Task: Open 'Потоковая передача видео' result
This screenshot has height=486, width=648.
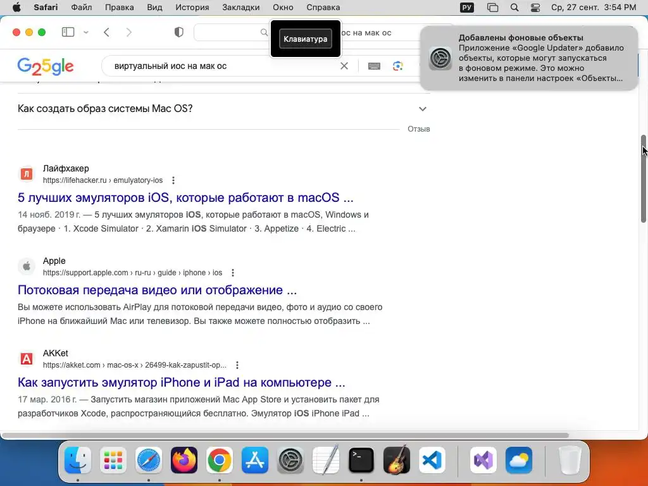Action: click(x=157, y=290)
